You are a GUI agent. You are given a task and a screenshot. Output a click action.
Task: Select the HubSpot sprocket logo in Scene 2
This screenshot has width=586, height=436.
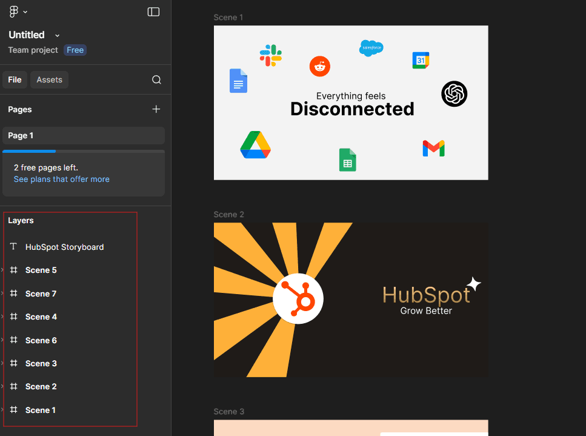tap(298, 299)
